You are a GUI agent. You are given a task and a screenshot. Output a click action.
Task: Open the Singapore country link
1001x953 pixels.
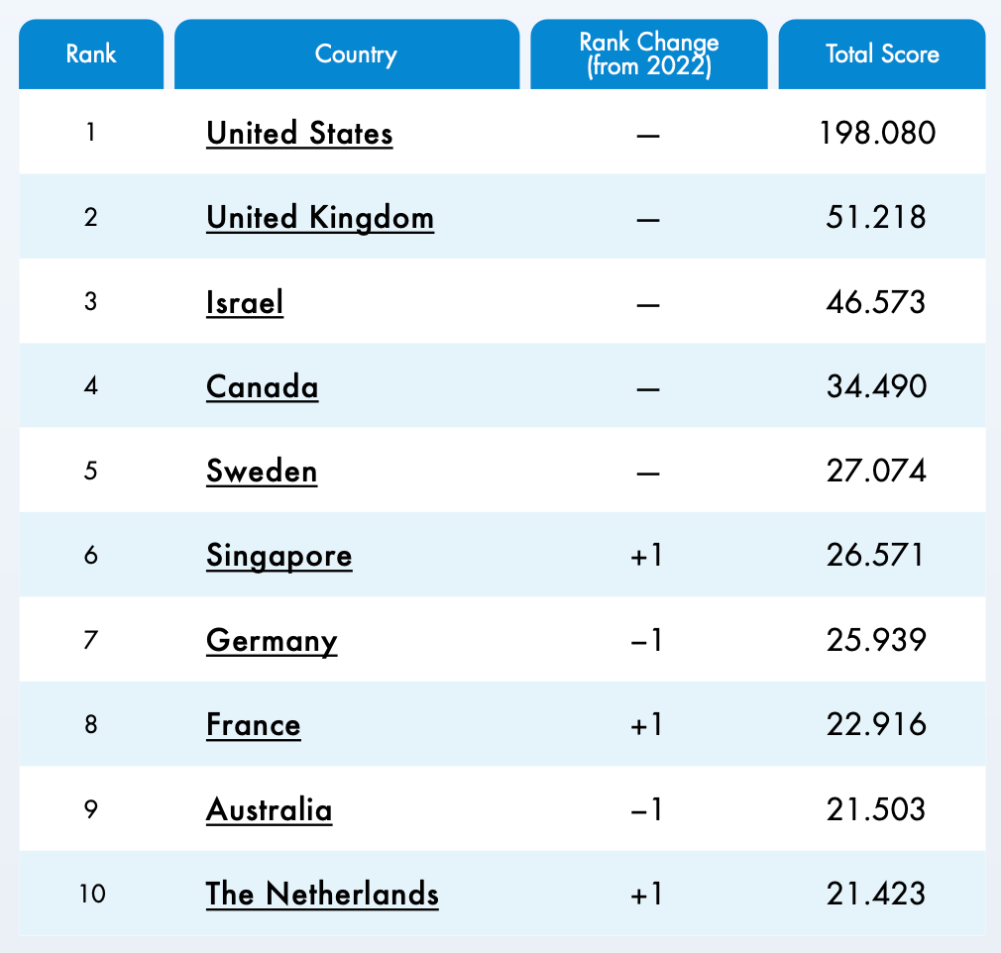click(279, 555)
